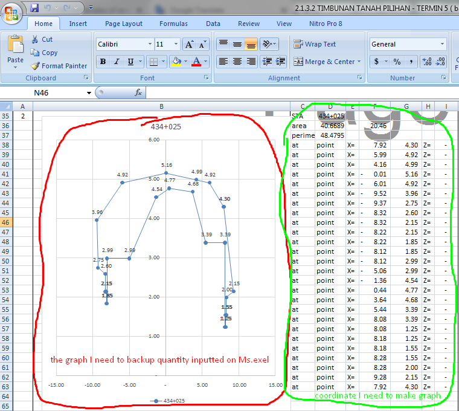Toggle Wrap Text for cells

click(315, 44)
